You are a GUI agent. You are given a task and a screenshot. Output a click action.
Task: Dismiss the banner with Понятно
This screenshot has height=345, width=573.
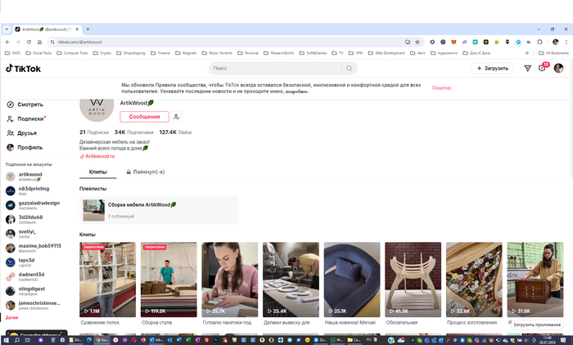(x=441, y=88)
